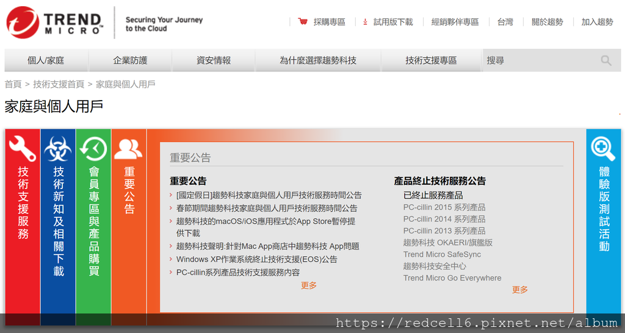Viewport: 625px width, 333px height.
Task: Open 企業防護 menu
Action: pyautogui.click(x=130, y=60)
